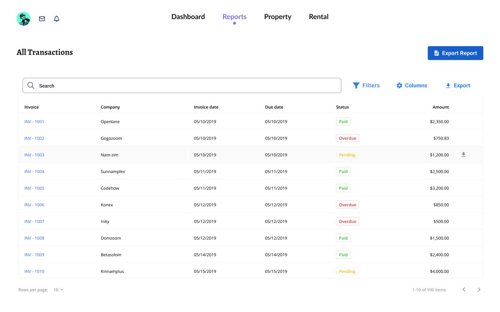Viewport: 500px width, 312px height.
Task: Select the Codehow company cell
Action: 110,188
